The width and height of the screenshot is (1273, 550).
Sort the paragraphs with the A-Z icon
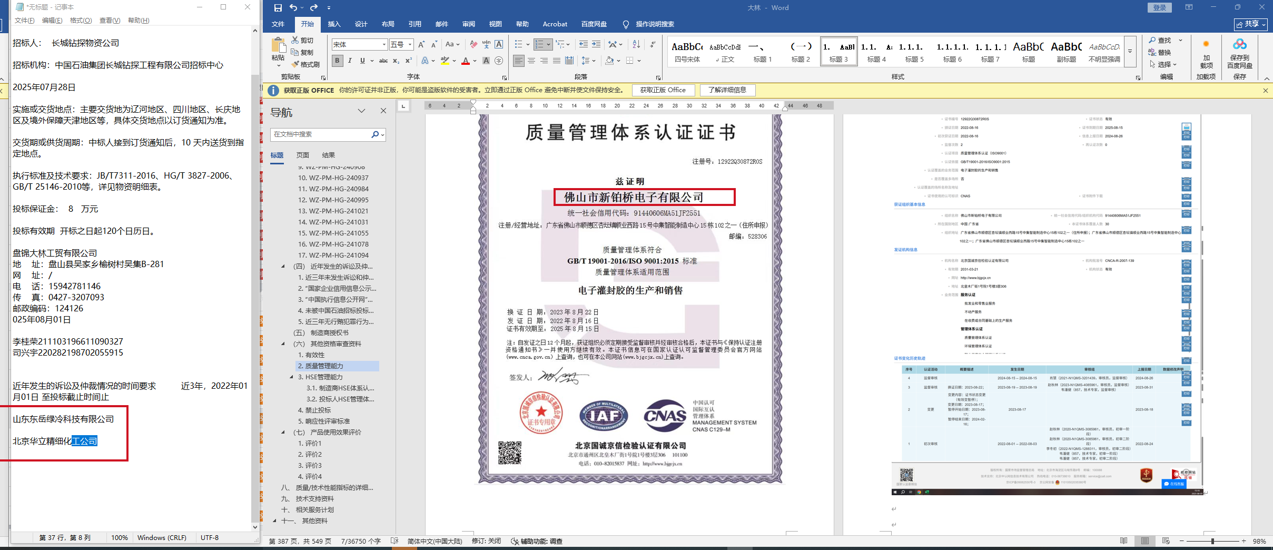(x=636, y=45)
